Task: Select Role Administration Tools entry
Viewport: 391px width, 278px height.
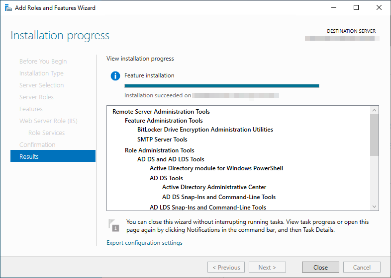Action: pos(159,150)
